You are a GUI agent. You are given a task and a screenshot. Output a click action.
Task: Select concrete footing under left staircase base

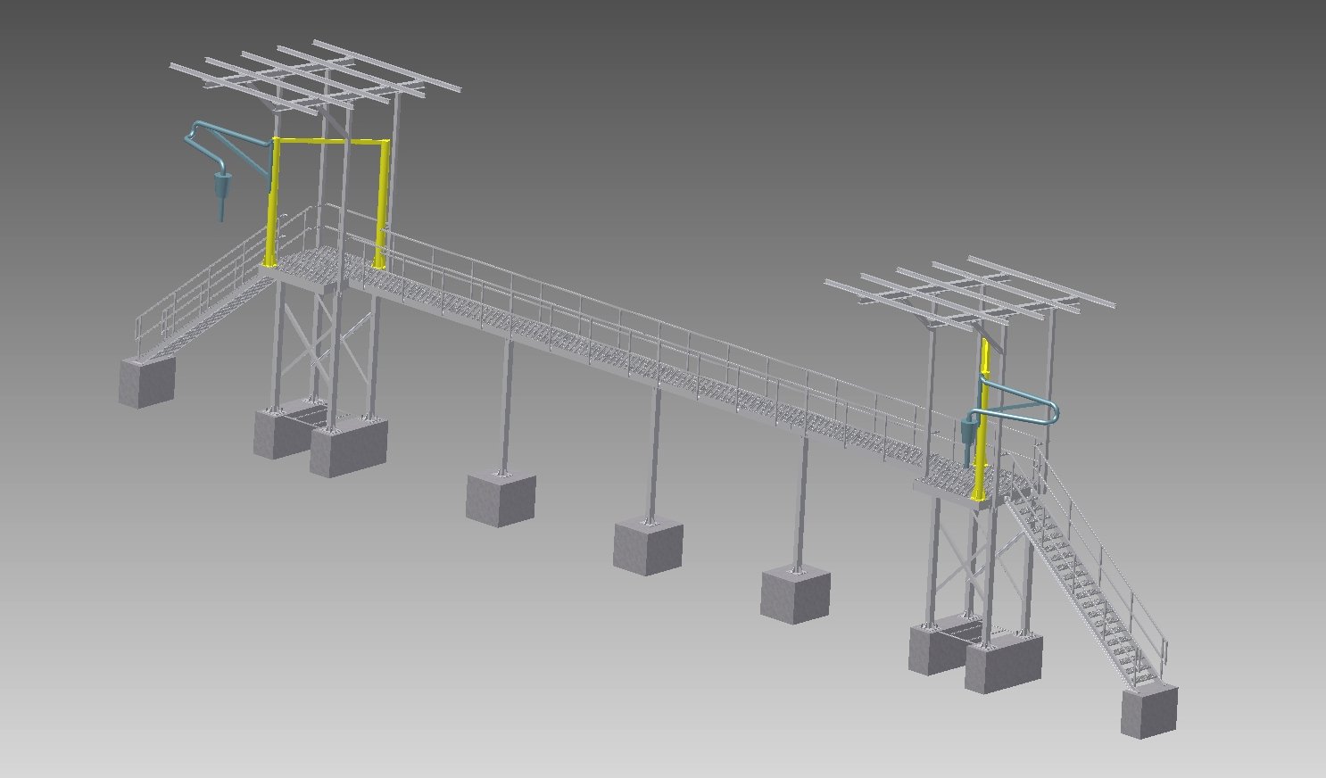147,381
